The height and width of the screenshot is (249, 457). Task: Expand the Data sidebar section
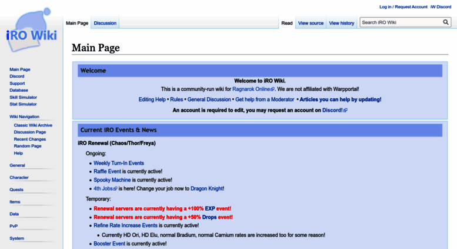14,214
